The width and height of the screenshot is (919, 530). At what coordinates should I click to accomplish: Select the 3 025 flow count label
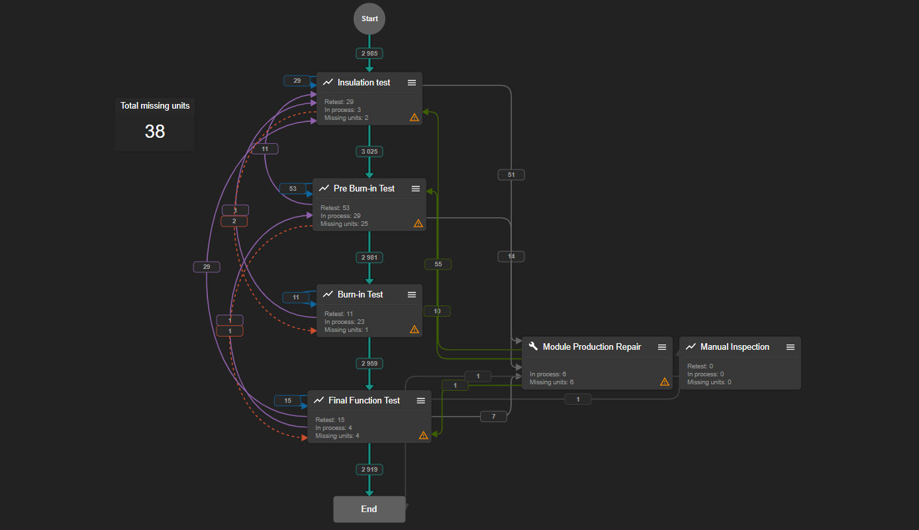[x=369, y=152]
